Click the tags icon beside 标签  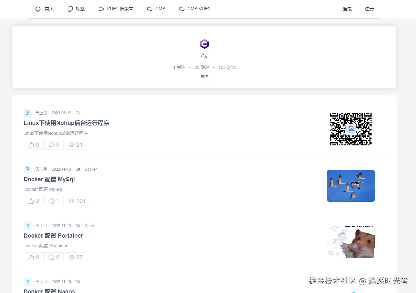click(x=70, y=9)
